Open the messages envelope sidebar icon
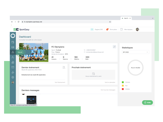 coord(13,67)
